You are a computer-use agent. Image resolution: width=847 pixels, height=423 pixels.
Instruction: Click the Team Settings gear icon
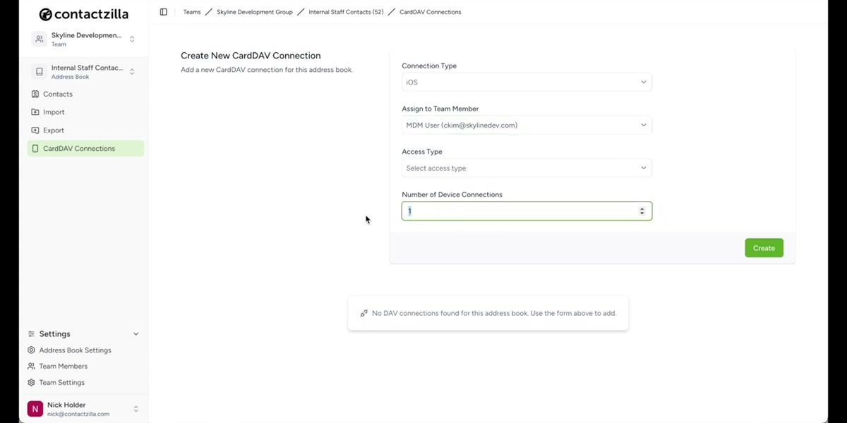pos(31,382)
